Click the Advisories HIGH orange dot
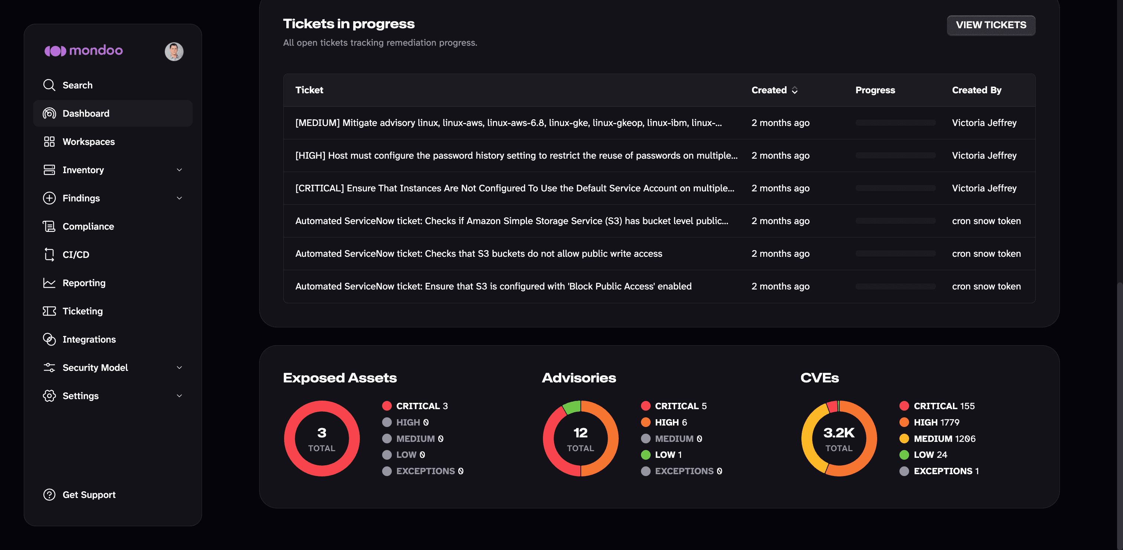 pyautogui.click(x=646, y=422)
